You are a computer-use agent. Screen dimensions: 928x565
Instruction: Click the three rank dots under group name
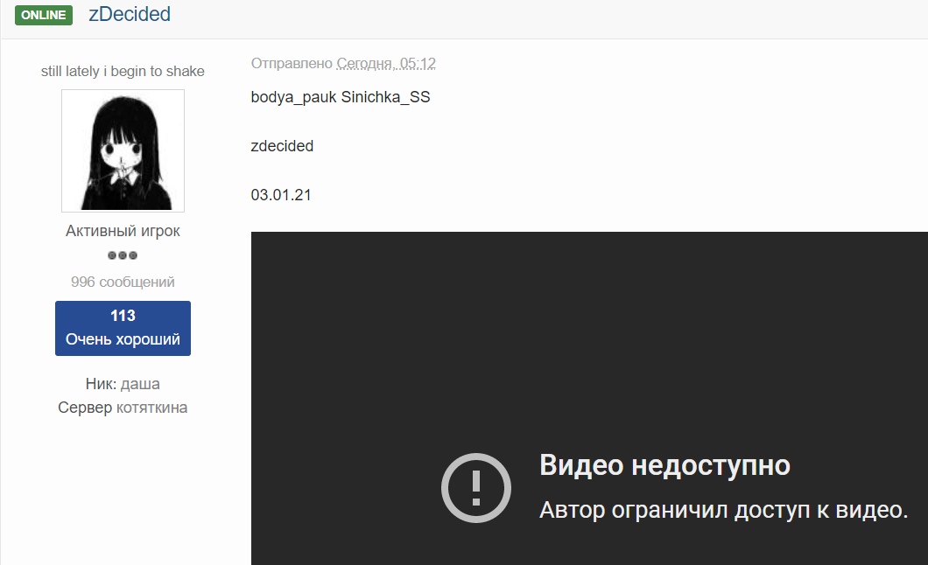point(123,255)
